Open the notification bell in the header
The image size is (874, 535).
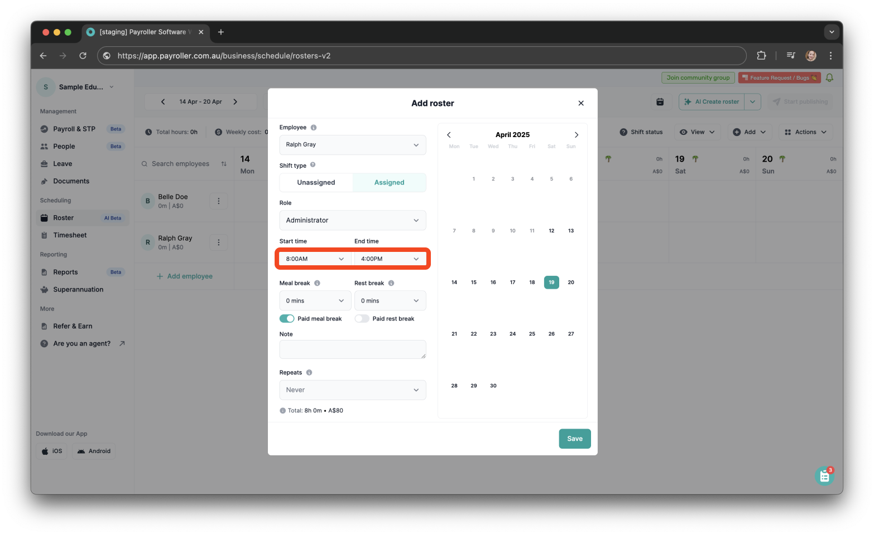click(829, 77)
